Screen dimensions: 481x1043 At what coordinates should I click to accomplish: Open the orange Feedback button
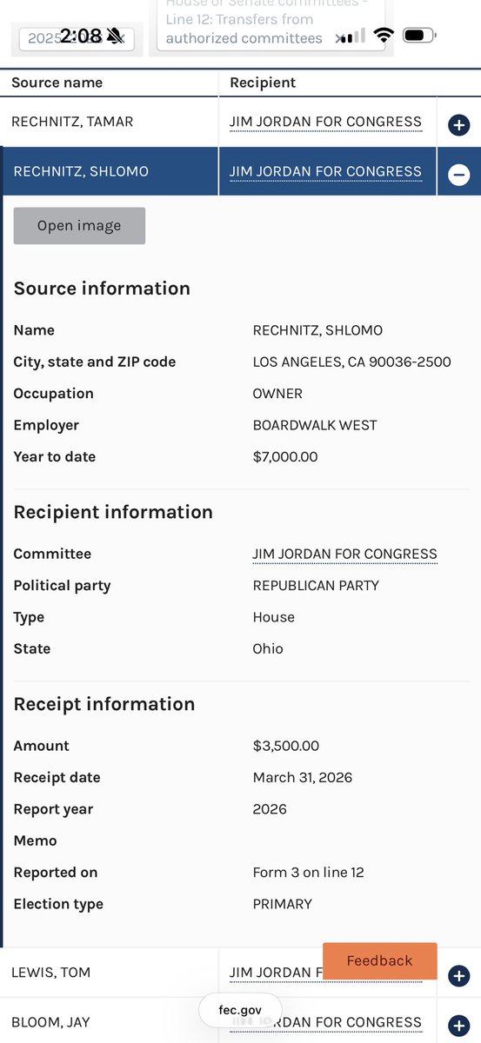pyautogui.click(x=379, y=960)
